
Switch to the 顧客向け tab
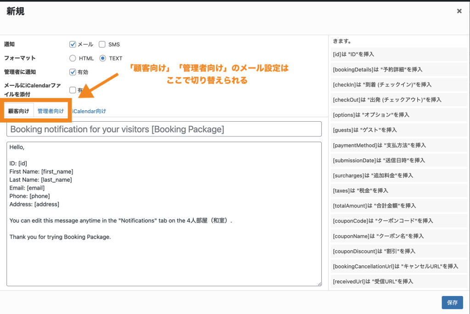coord(19,111)
